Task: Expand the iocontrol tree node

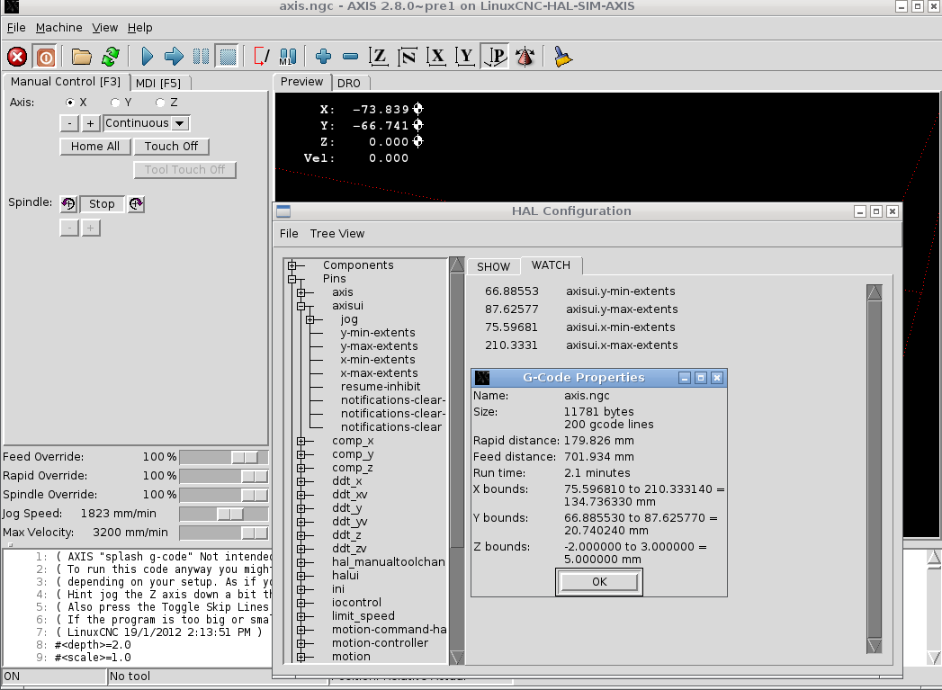Action: click(x=301, y=603)
